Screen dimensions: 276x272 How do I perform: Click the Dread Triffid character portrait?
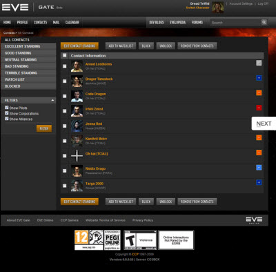click(x=218, y=8)
